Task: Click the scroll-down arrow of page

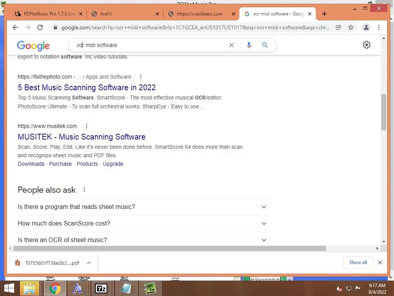Action: [x=384, y=242]
